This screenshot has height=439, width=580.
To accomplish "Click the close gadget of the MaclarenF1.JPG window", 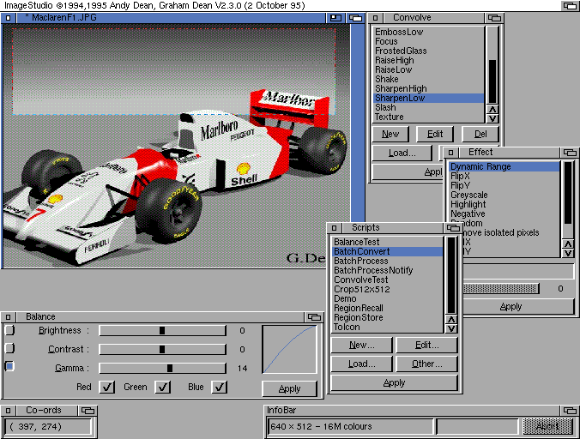I will [x=8, y=18].
